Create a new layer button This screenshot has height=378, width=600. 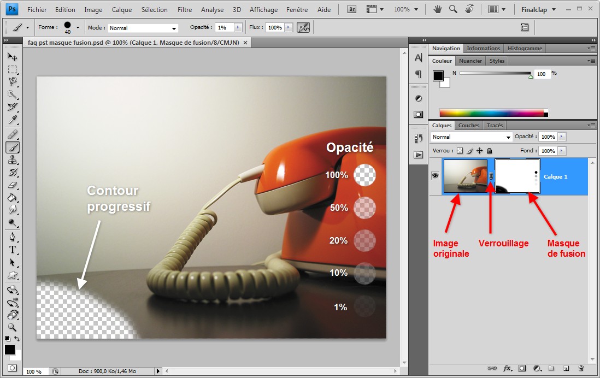tap(566, 368)
